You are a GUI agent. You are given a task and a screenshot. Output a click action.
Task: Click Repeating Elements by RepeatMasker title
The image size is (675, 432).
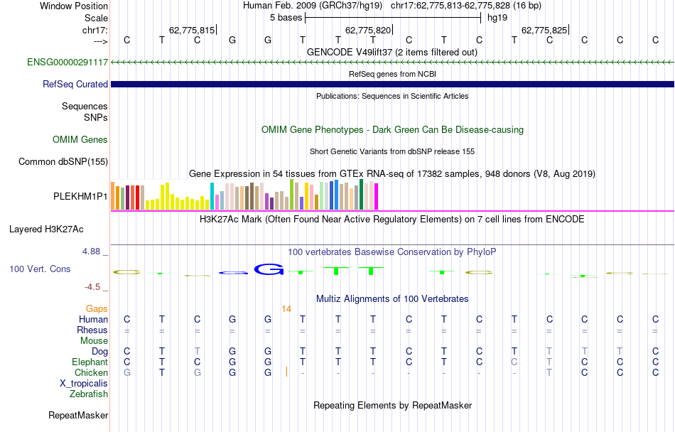pos(393,406)
